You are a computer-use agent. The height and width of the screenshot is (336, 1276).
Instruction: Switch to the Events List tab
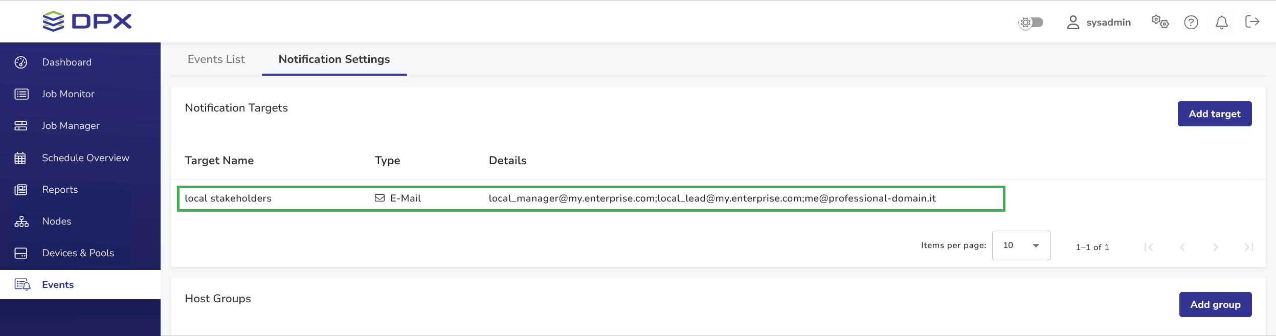[216, 59]
